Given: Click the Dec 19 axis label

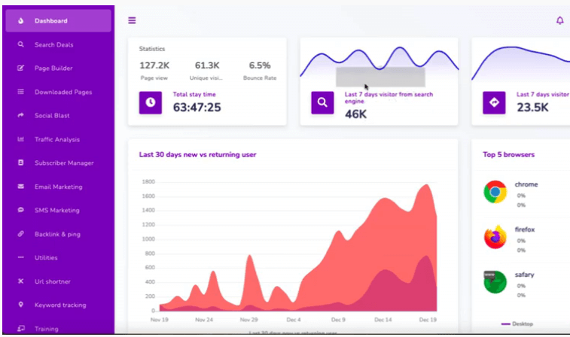Looking at the screenshot, I should (428, 320).
